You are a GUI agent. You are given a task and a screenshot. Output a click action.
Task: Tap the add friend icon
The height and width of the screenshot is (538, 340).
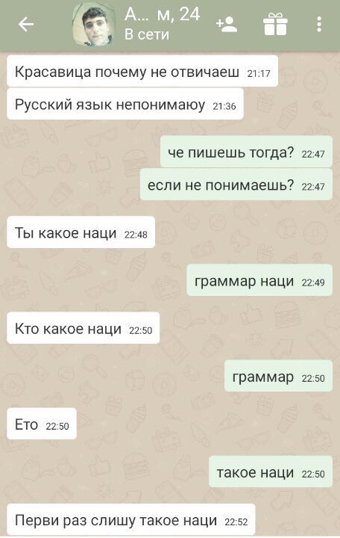(x=227, y=25)
